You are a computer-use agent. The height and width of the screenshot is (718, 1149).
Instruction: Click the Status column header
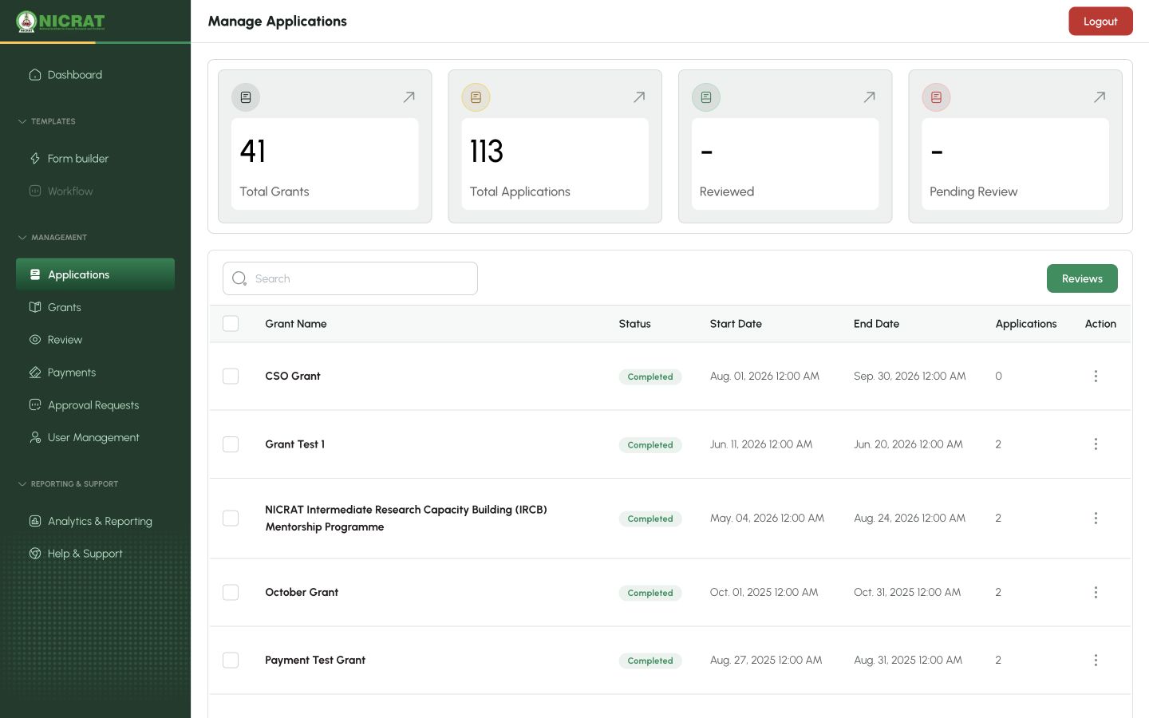(x=635, y=324)
